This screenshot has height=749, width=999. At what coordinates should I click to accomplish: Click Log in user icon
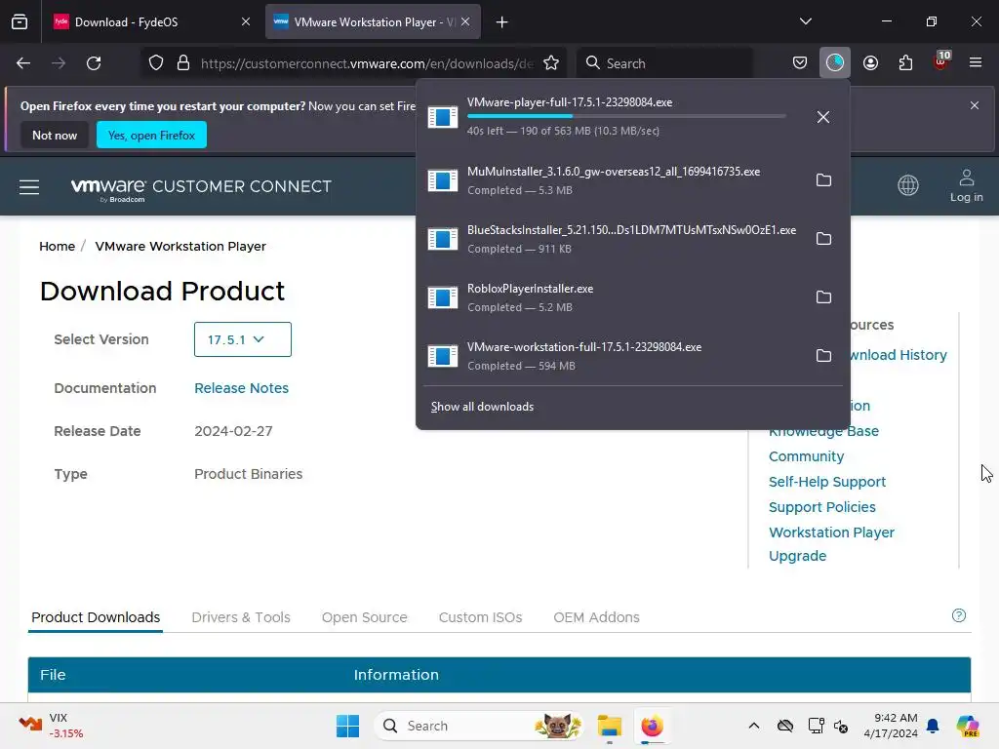966,185
